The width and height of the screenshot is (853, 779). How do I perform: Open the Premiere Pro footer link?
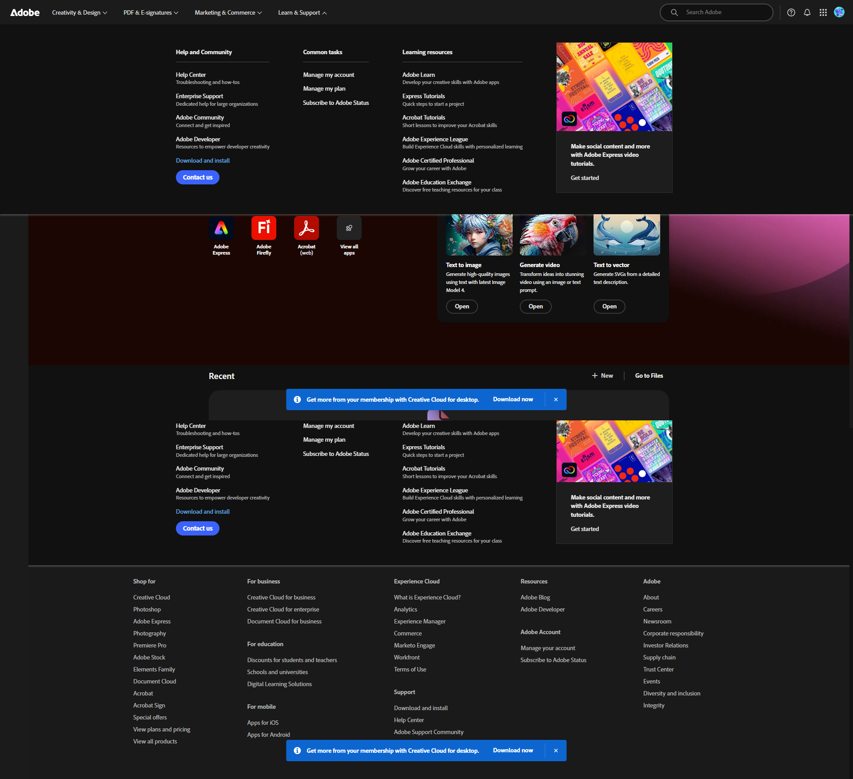[x=150, y=646]
